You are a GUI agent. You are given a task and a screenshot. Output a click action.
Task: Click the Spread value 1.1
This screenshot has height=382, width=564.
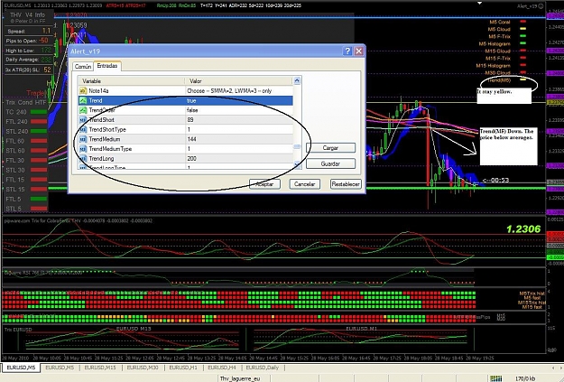click(46, 31)
